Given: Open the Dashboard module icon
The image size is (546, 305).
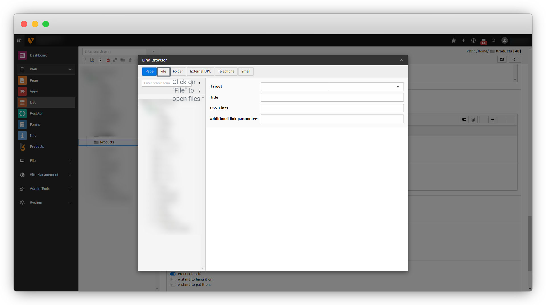Looking at the screenshot, I should tap(22, 55).
